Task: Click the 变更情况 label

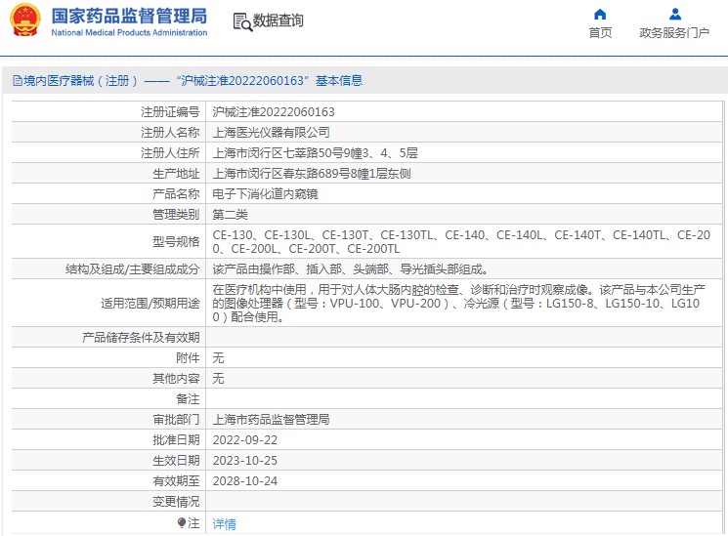Action: pos(176,502)
